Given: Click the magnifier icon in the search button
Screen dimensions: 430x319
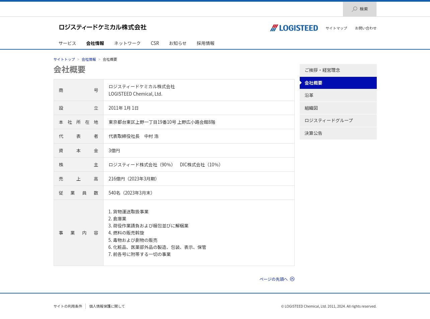Looking at the screenshot, I should (x=354, y=9).
